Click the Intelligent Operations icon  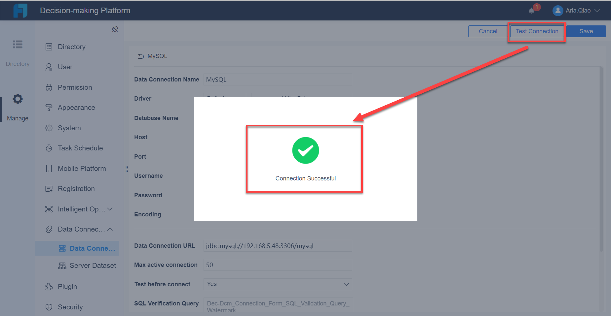pos(49,209)
